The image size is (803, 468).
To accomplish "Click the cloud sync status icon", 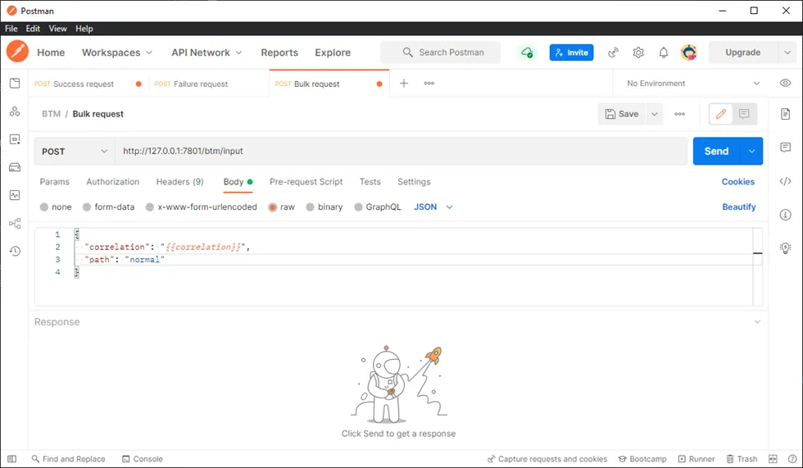I will (527, 52).
